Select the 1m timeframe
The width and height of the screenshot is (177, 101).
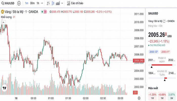(27, 3)
